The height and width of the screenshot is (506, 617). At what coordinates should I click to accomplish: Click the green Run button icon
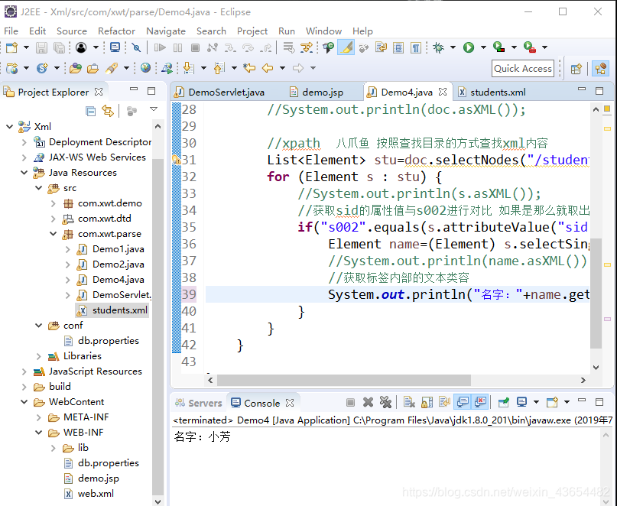(x=469, y=47)
